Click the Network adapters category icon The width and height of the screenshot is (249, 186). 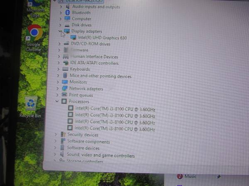pyautogui.click(x=64, y=88)
